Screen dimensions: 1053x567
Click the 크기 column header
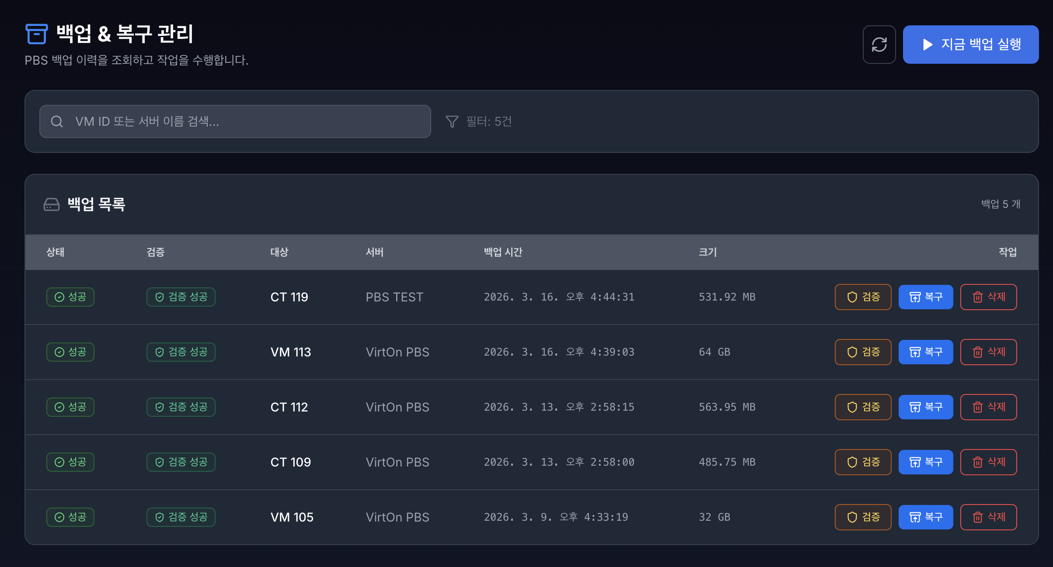[x=708, y=252]
